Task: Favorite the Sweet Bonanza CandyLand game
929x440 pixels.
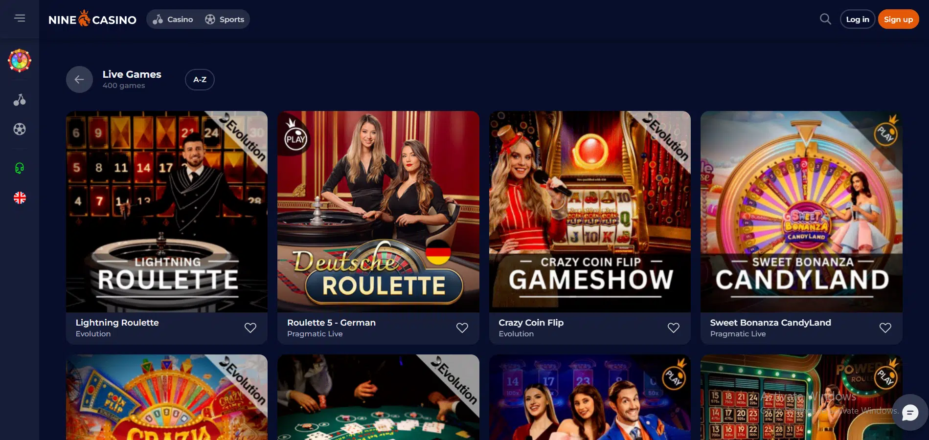Action: [x=885, y=328]
